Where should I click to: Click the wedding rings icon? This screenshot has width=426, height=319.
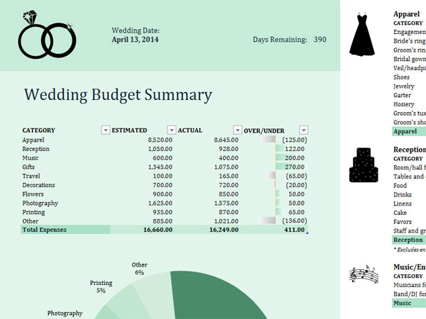[47, 36]
